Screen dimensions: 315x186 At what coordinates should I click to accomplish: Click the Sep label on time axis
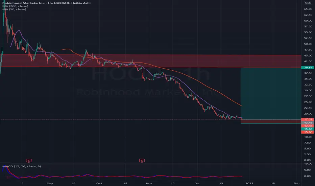50,183
